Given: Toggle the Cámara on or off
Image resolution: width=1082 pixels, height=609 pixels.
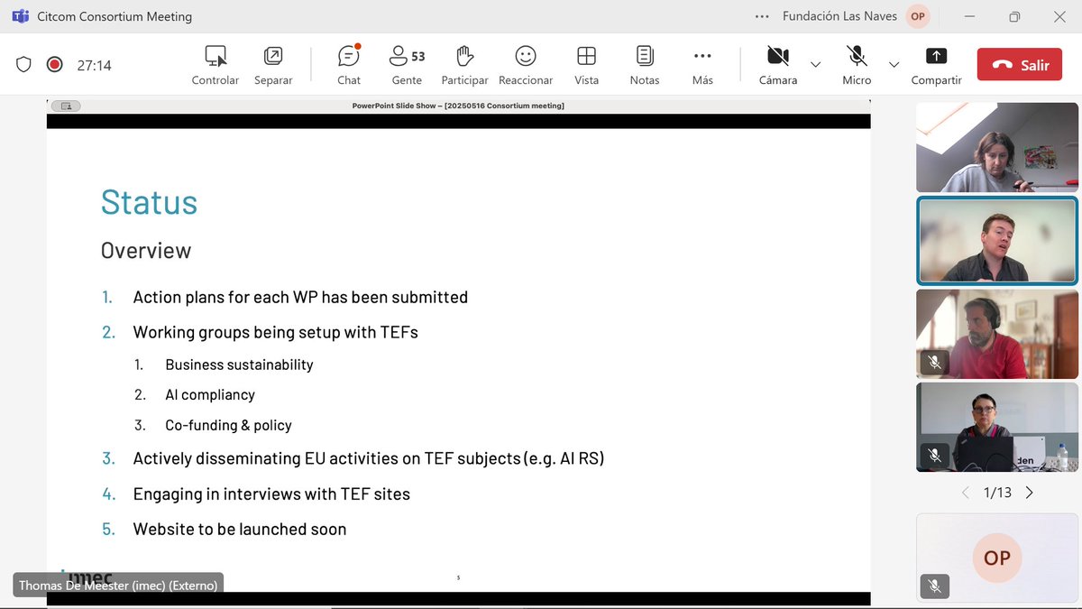Looking at the screenshot, I should (x=777, y=65).
